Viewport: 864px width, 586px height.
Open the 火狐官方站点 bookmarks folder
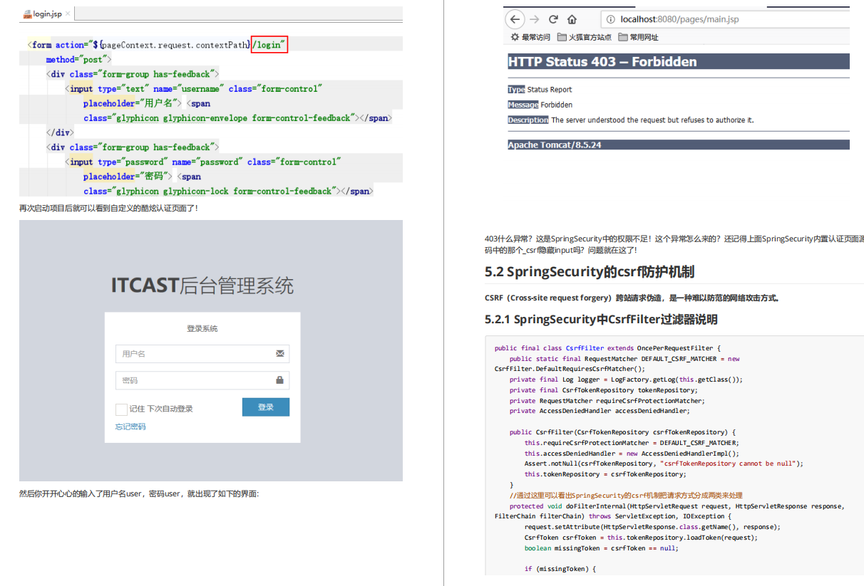pos(585,37)
